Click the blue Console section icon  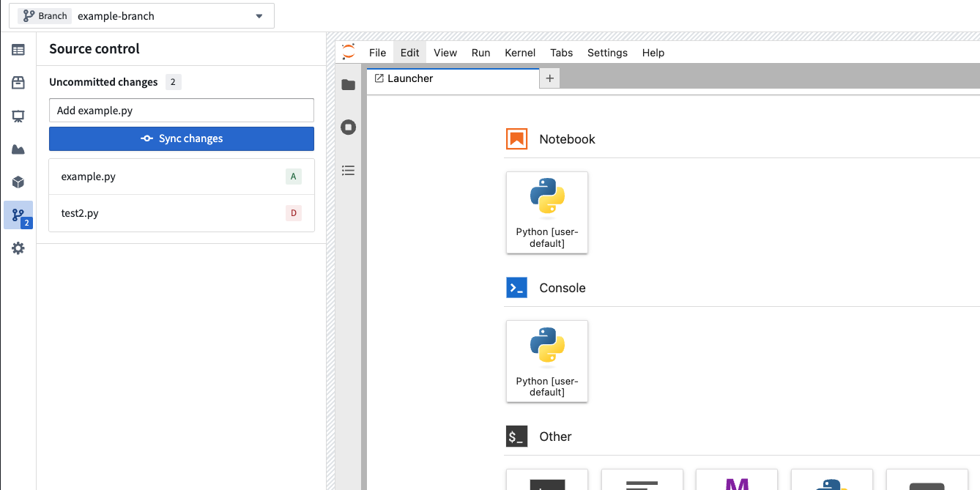[x=516, y=288]
